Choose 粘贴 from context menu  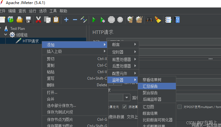[x=75, y=72]
